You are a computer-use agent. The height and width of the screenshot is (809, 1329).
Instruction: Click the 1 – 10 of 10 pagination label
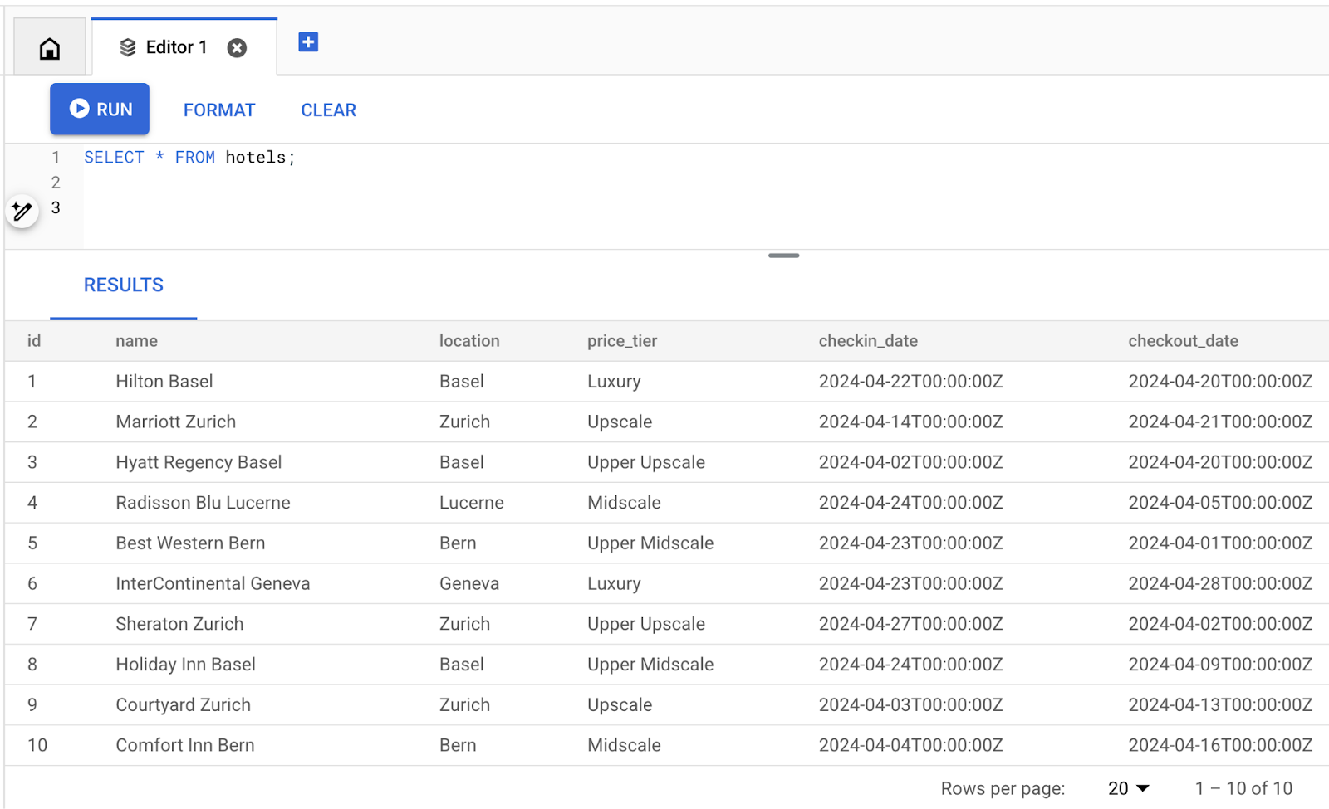1243,787
